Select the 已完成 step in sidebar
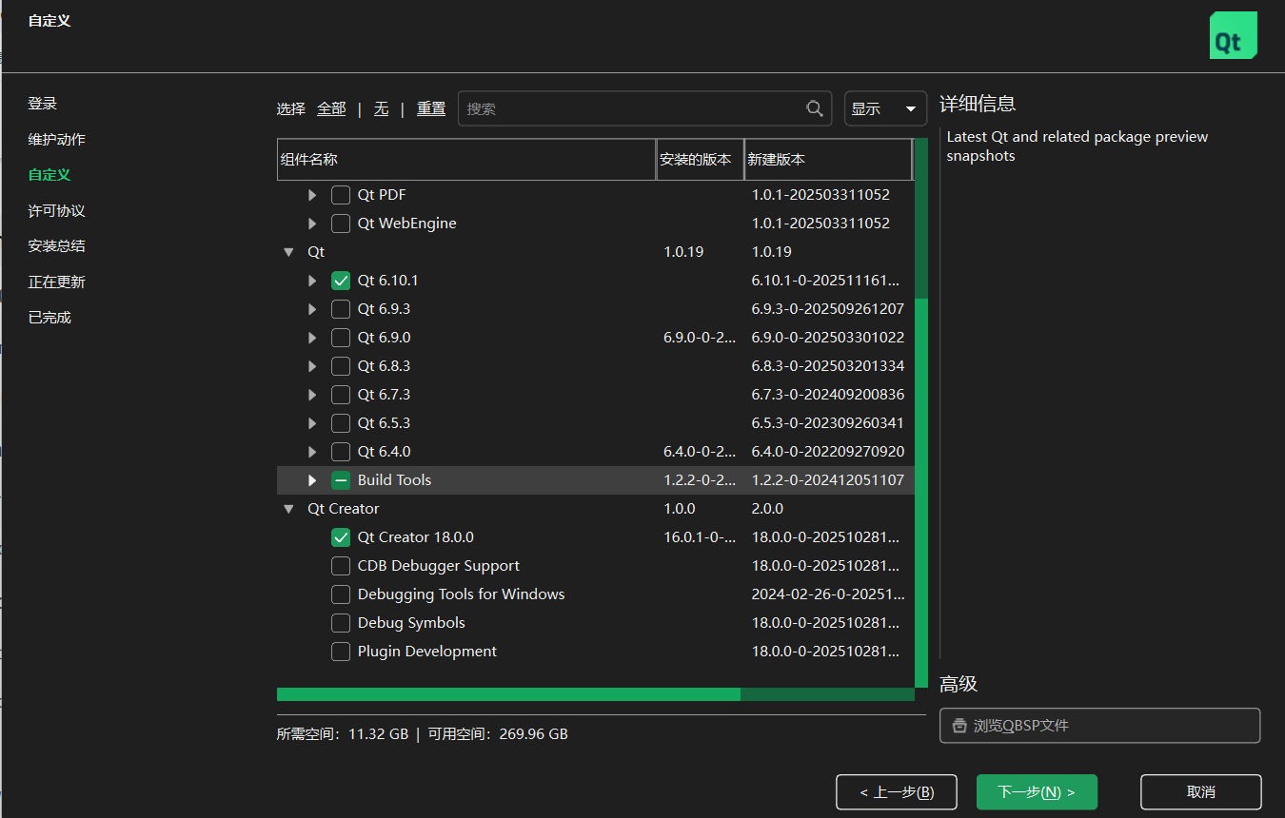The width and height of the screenshot is (1285, 818). tap(49, 318)
